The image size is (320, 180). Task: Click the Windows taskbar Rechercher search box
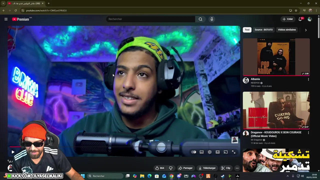105,176
